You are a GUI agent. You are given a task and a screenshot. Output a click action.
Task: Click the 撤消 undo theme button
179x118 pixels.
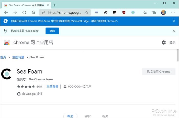[x=52, y=31]
